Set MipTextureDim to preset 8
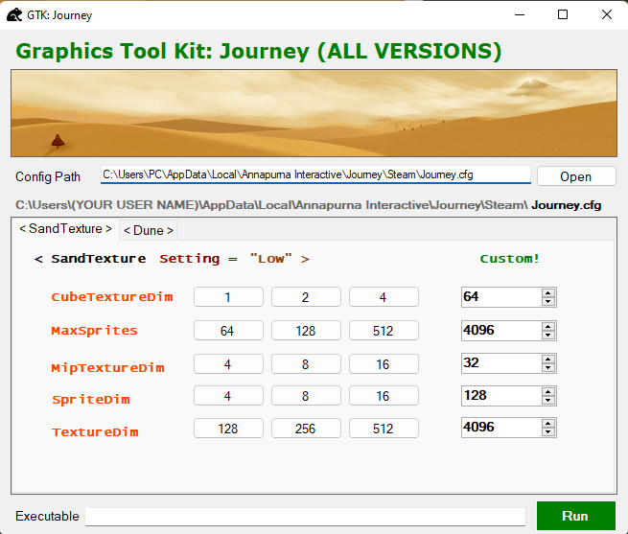 306,364
